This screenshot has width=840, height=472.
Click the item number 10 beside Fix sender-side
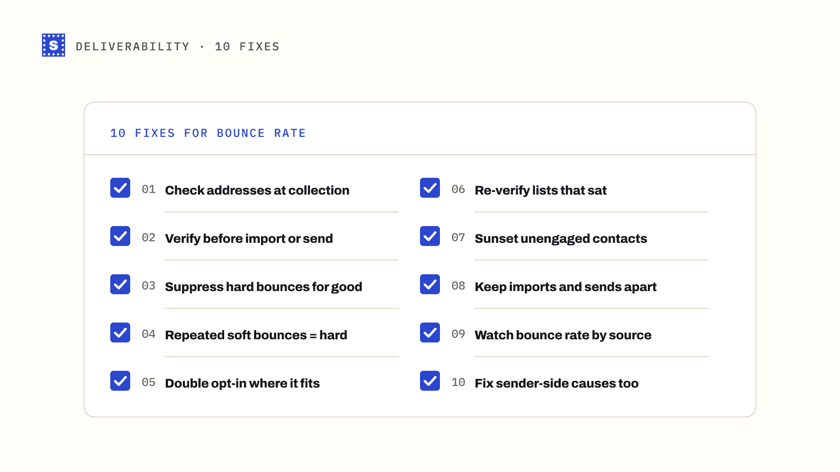point(458,382)
